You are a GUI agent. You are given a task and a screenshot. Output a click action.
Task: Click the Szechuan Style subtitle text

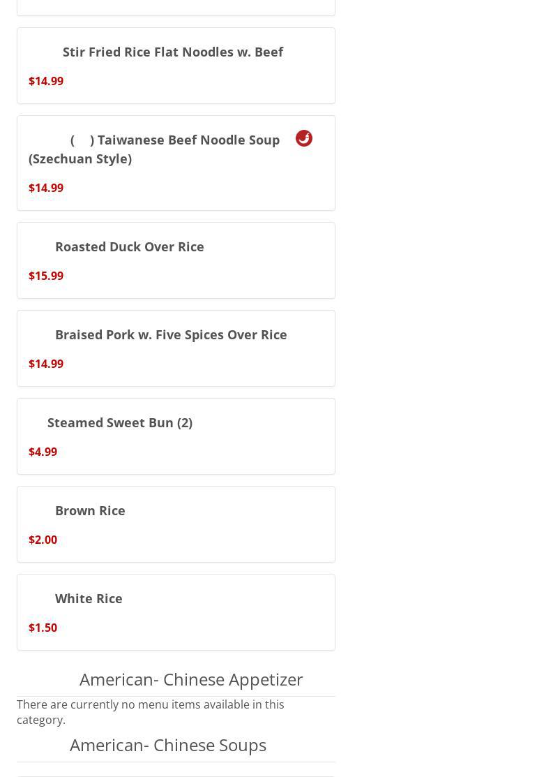point(80,158)
